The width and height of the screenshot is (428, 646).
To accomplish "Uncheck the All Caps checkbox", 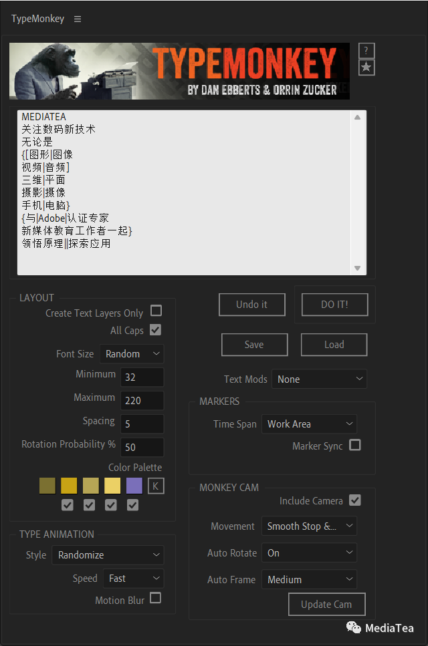I will 155,330.
